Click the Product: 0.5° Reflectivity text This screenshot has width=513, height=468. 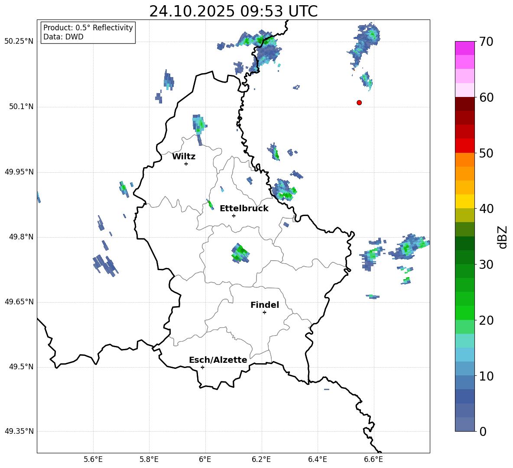[88, 28]
